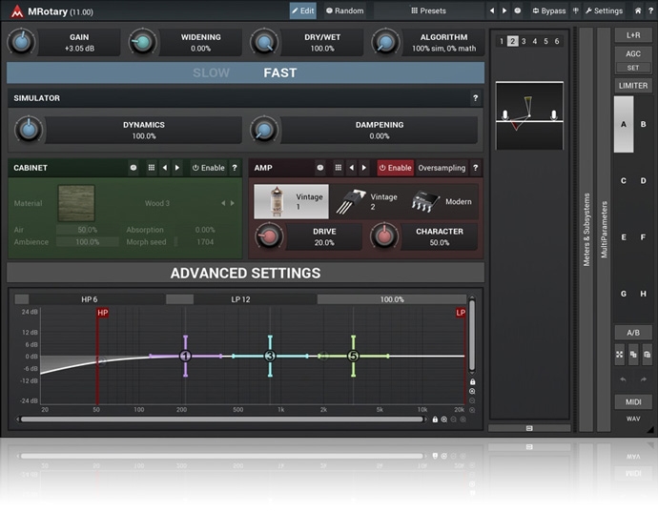
Task: Select the Vintage 1 tube amp
Action: coord(291,201)
